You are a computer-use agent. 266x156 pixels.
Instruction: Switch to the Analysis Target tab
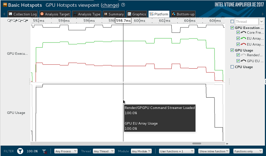(55, 14)
